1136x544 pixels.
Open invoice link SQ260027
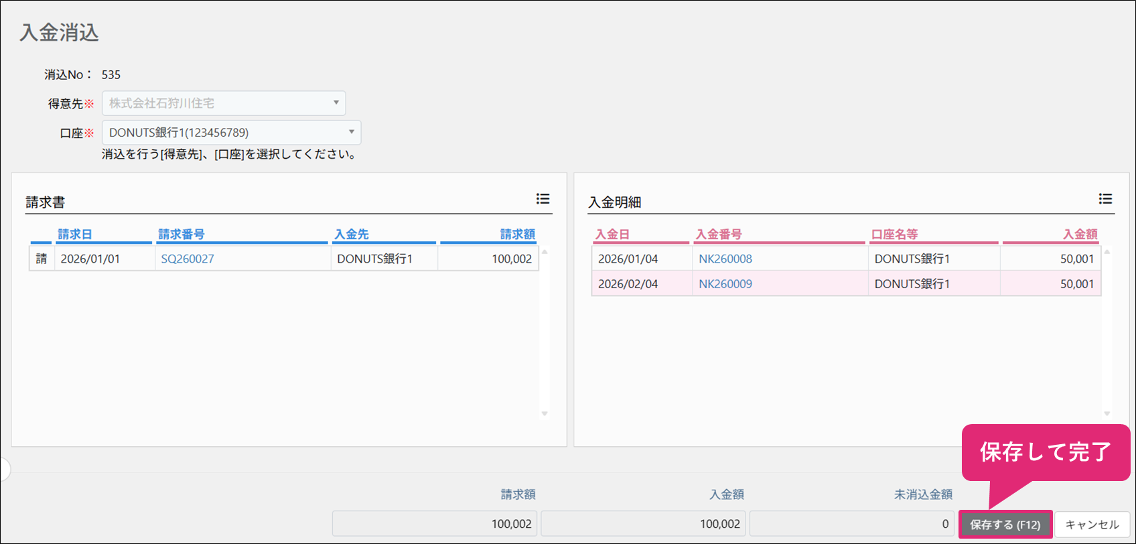[188, 259]
